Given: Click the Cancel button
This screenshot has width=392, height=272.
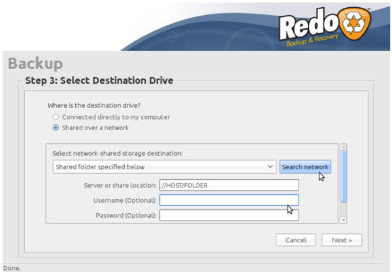Looking at the screenshot, I should (x=296, y=240).
